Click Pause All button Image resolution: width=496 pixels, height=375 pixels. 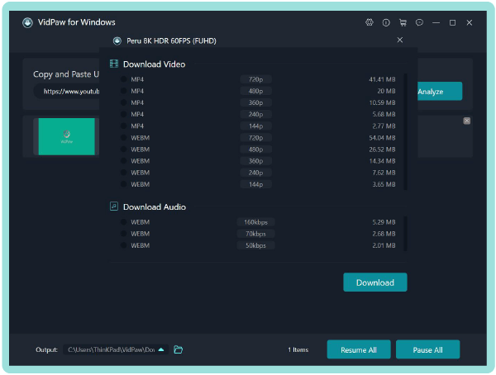click(x=427, y=349)
